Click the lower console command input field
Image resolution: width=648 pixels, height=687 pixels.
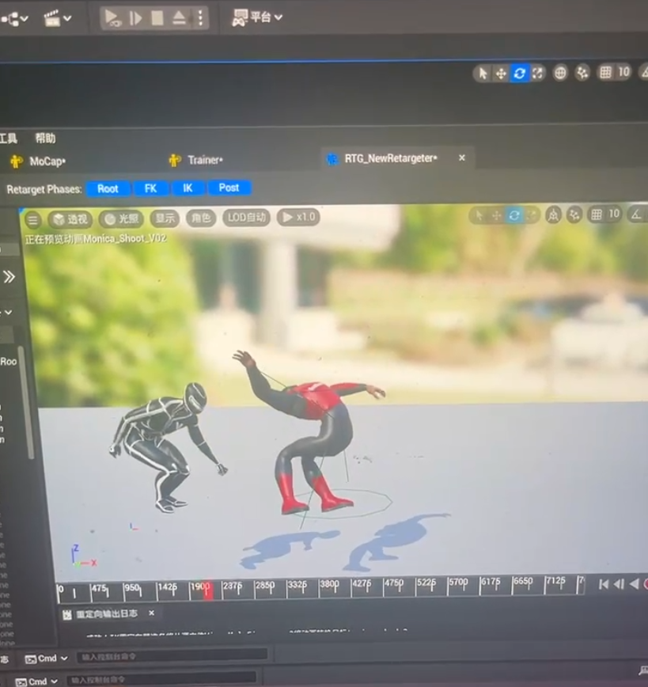[x=161, y=679]
